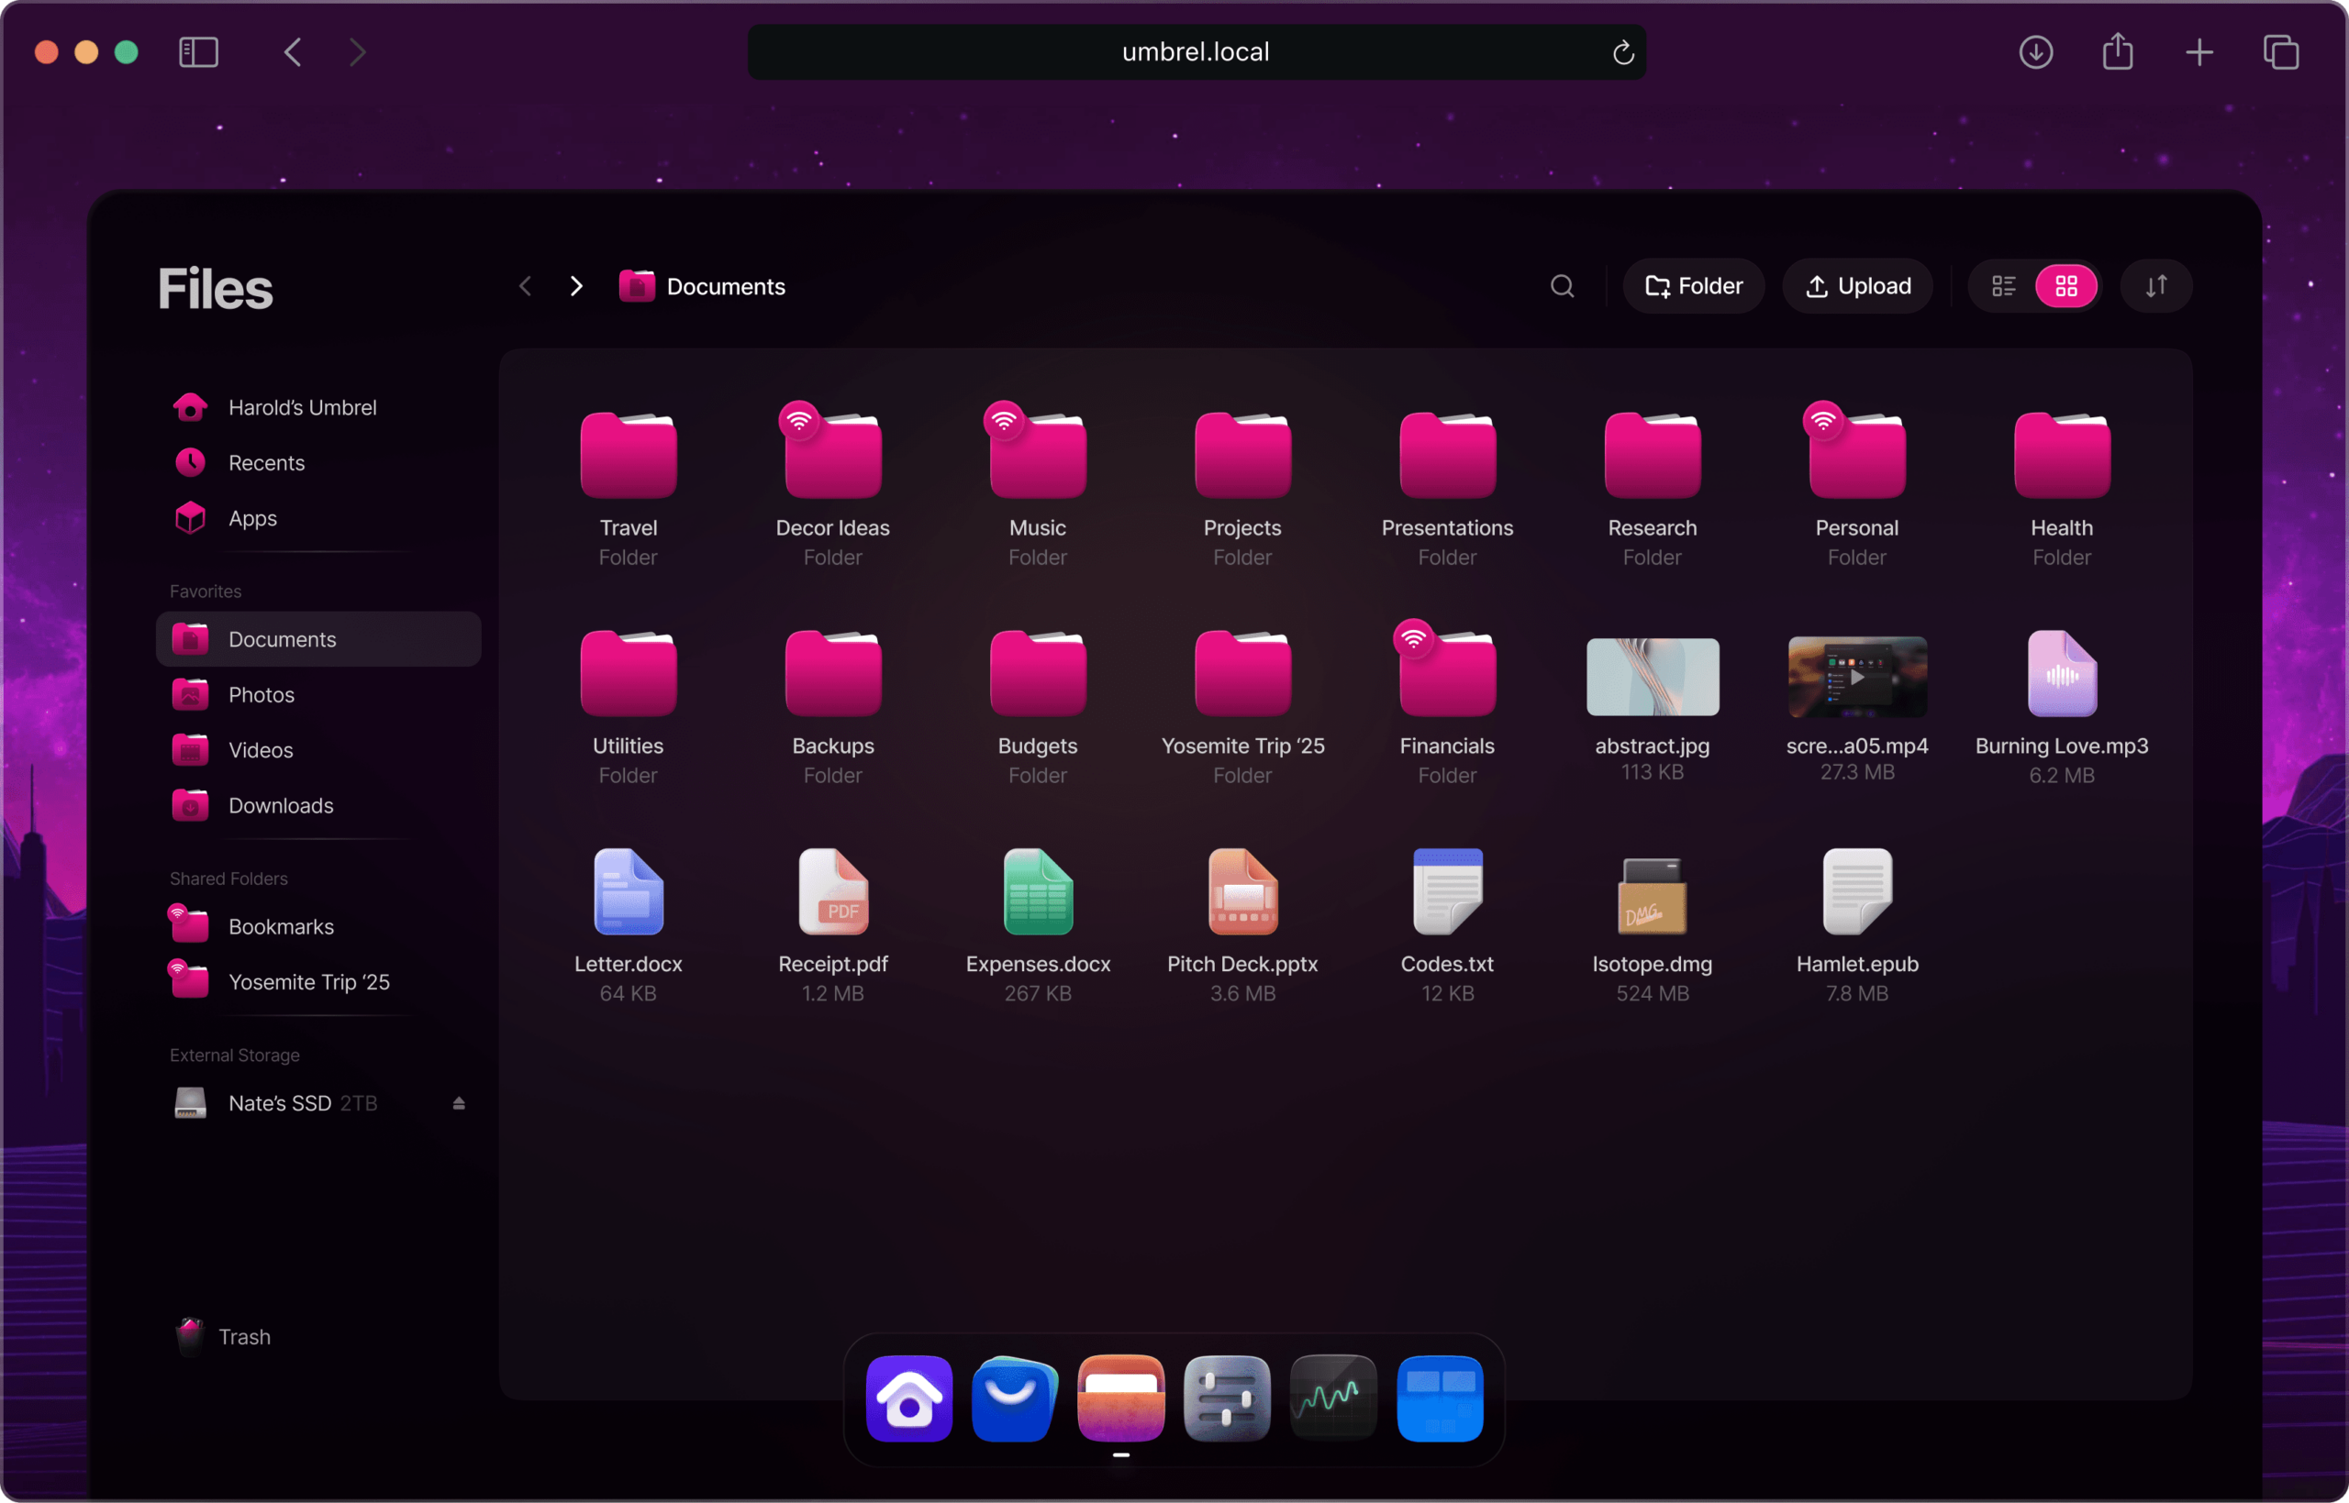Create a new folder with Folder button
Viewport: 2349px width, 1503px height.
tap(1693, 286)
